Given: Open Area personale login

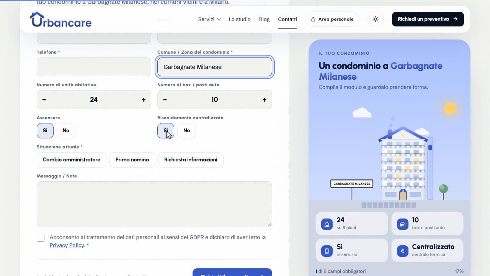Looking at the screenshot, I should (332, 19).
